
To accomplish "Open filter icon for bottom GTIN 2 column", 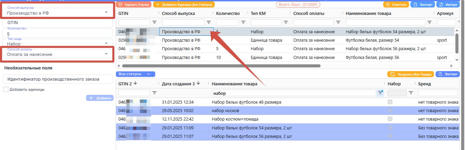I will tap(154, 93).
